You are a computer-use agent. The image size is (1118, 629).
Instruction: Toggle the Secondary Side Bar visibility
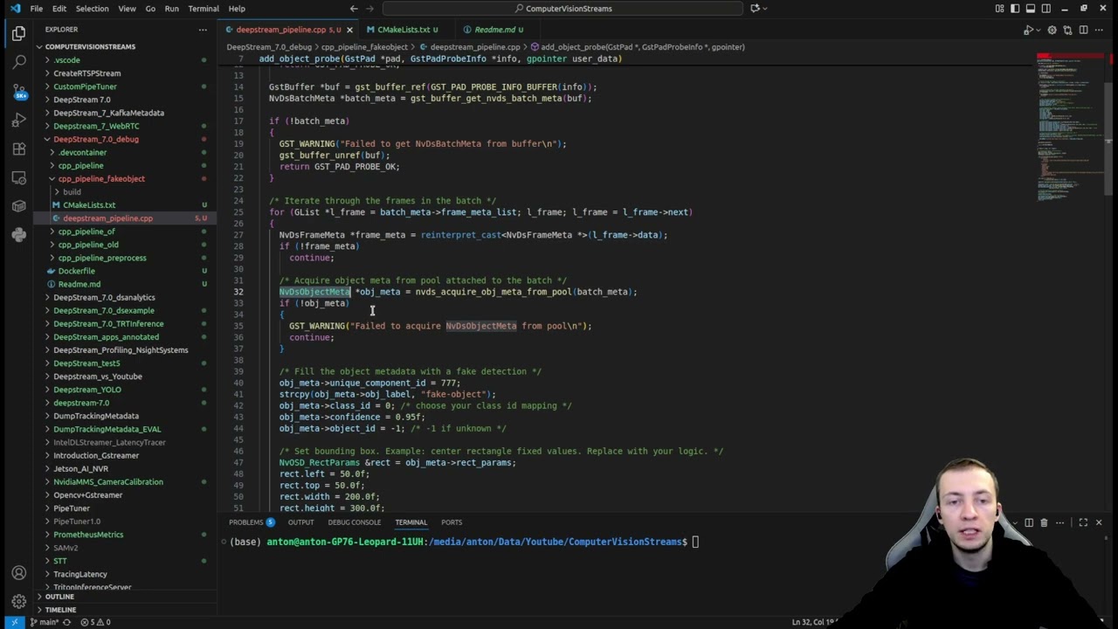(1045, 9)
